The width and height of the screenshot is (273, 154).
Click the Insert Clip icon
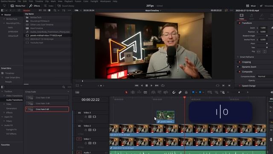coord(153,92)
